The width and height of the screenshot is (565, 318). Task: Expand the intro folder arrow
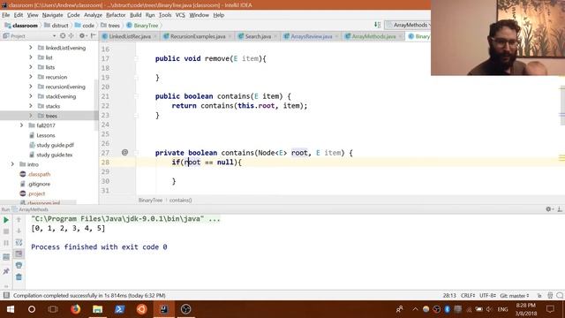pos(12,164)
